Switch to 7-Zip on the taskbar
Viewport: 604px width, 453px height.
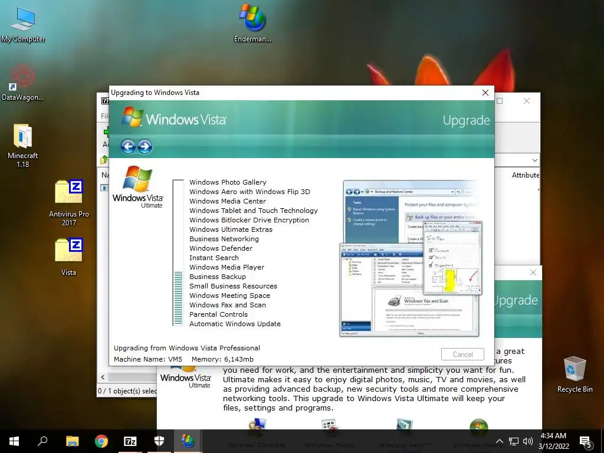(x=130, y=441)
